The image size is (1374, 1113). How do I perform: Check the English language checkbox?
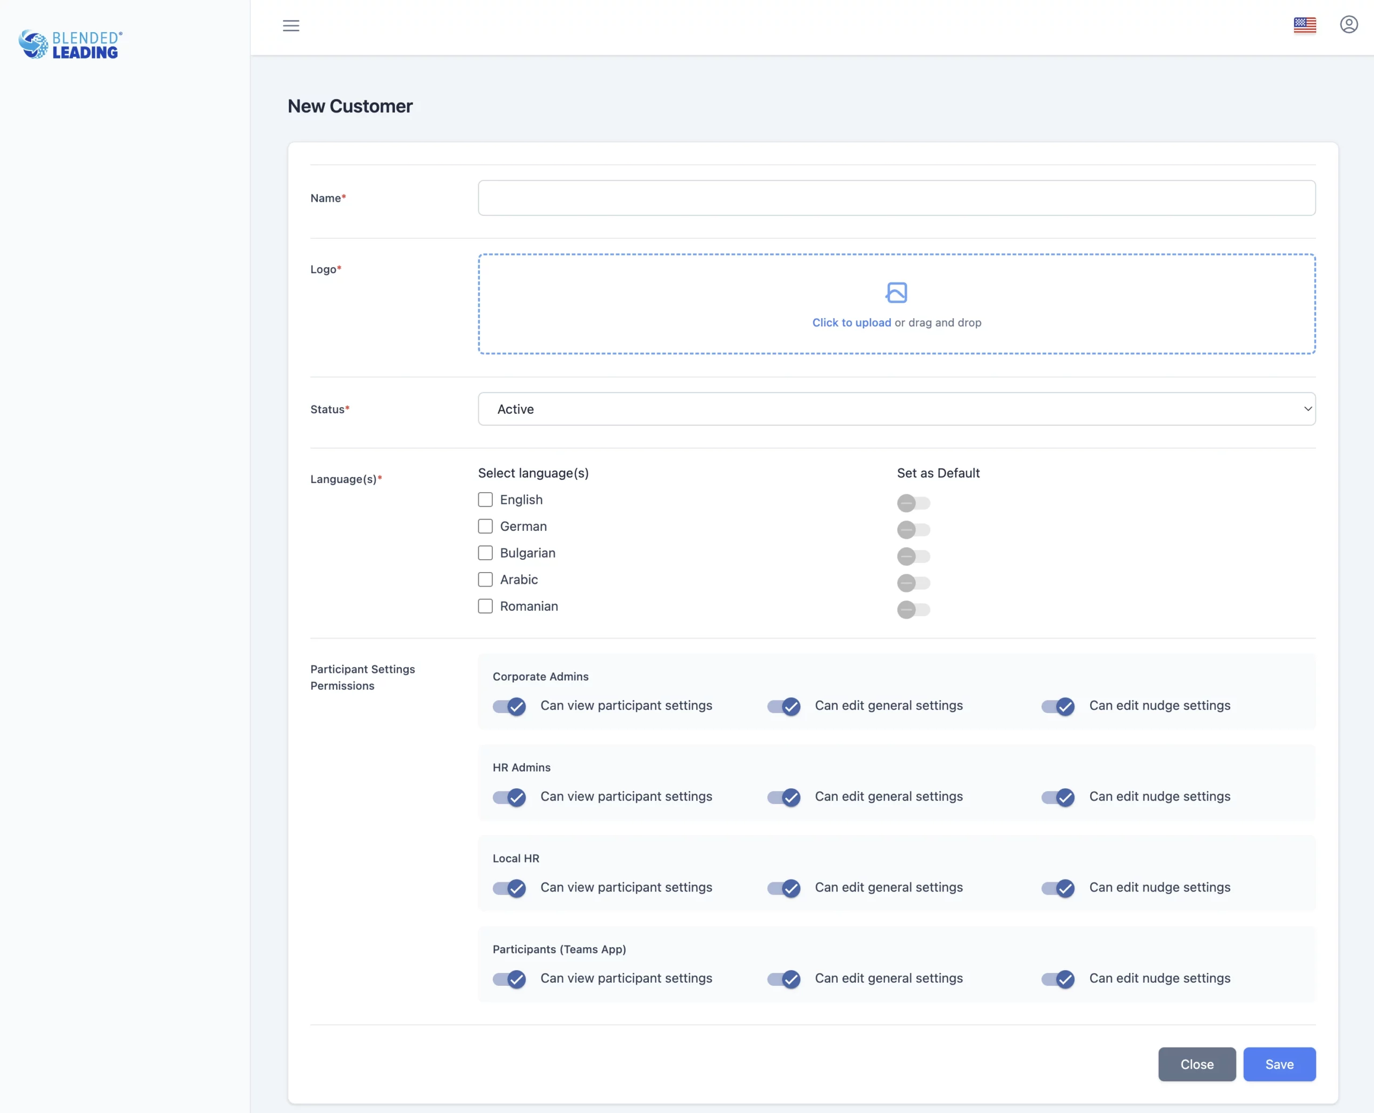click(x=485, y=500)
